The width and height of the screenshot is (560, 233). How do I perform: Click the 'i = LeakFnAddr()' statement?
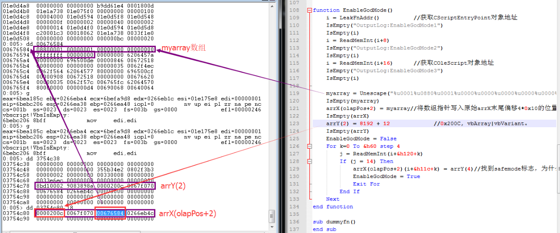(x=353, y=17)
